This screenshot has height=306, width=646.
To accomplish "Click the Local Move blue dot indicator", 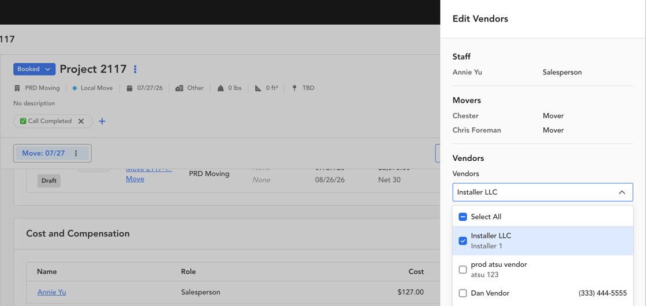I will coord(74,88).
